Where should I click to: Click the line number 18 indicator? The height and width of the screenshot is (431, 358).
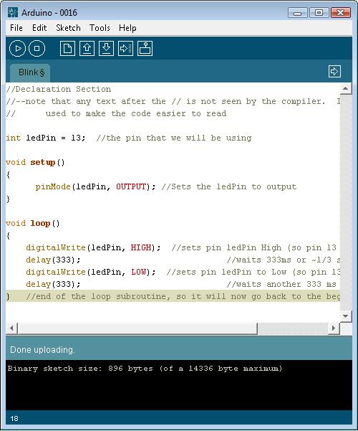coord(14,419)
